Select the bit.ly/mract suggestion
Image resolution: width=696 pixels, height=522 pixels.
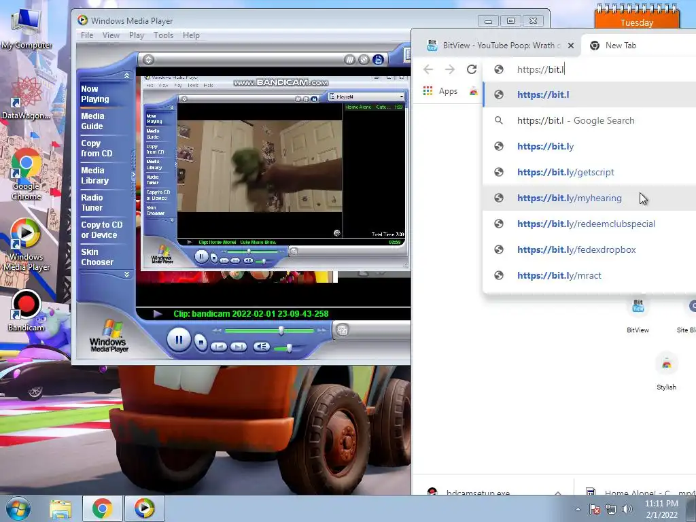(x=589, y=275)
